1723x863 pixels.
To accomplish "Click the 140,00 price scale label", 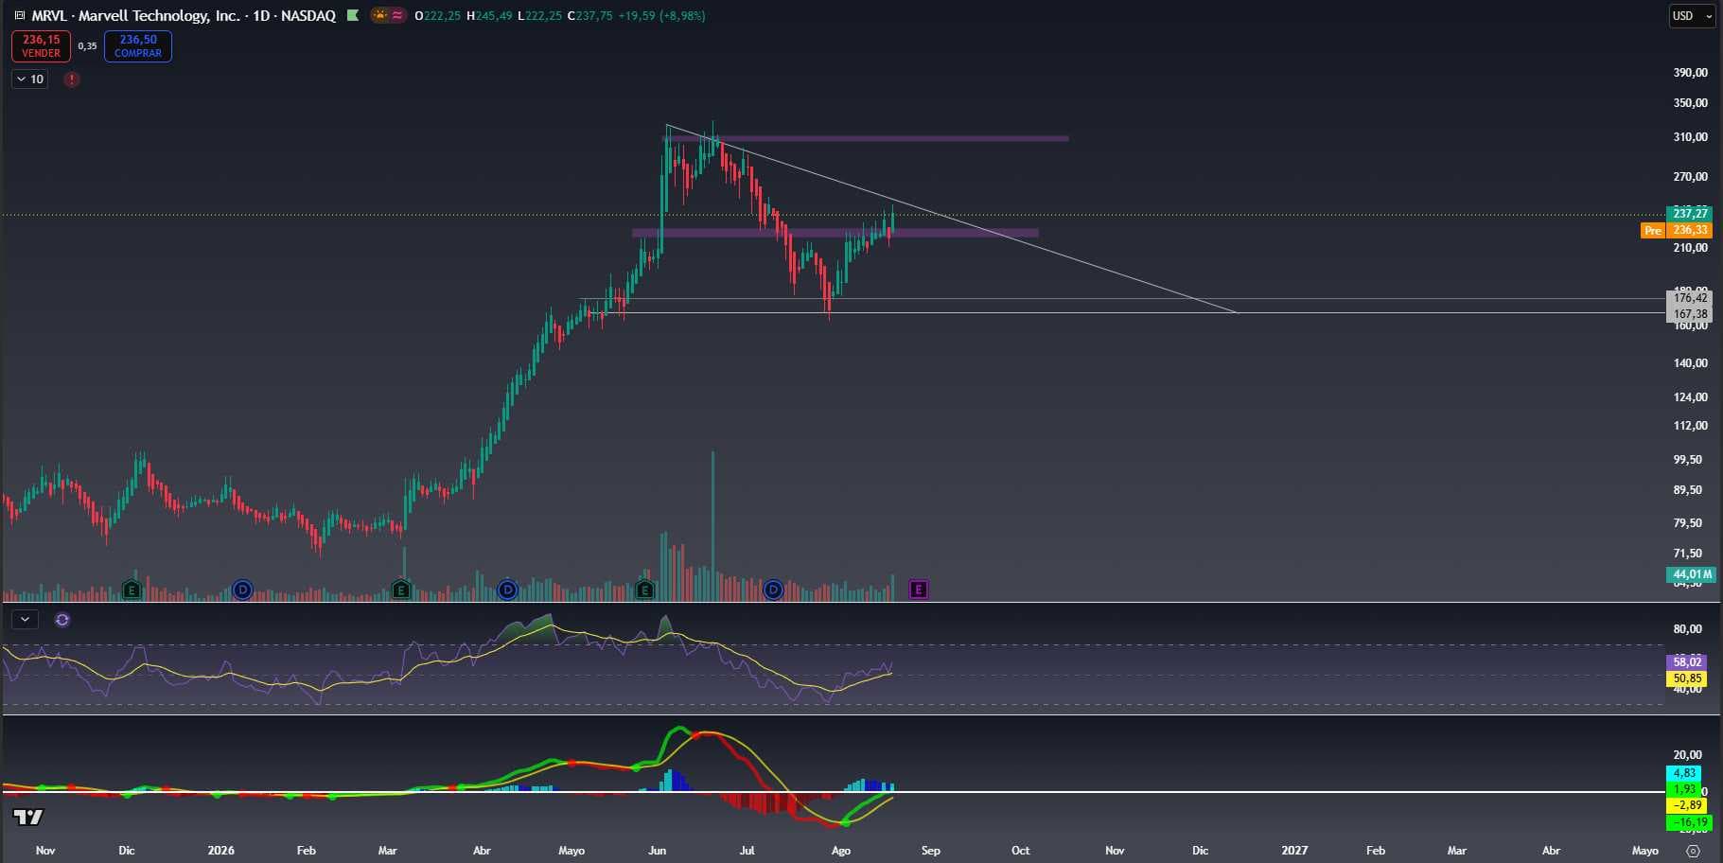I will pyautogui.click(x=1690, y=363).
